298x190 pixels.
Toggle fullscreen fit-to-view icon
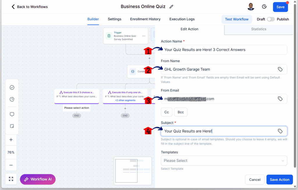pos(11,179)
